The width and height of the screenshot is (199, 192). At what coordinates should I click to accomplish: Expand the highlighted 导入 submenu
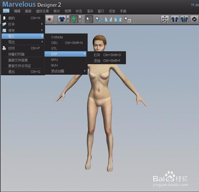tap(23, 36)
